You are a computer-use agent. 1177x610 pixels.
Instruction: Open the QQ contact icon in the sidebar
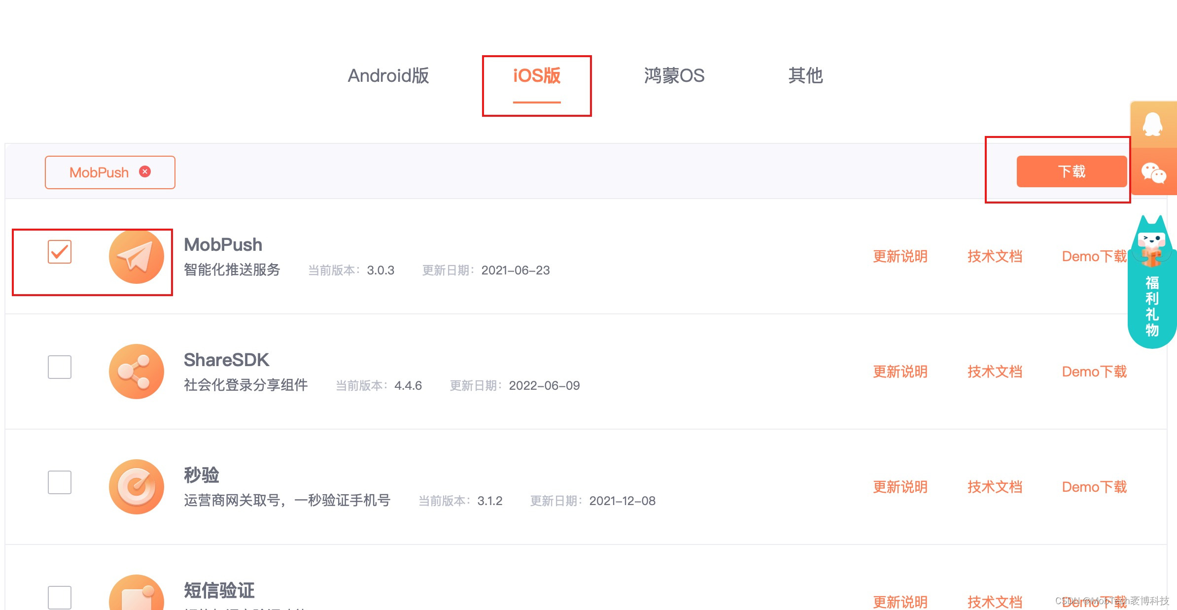[x=1153, y=124]
